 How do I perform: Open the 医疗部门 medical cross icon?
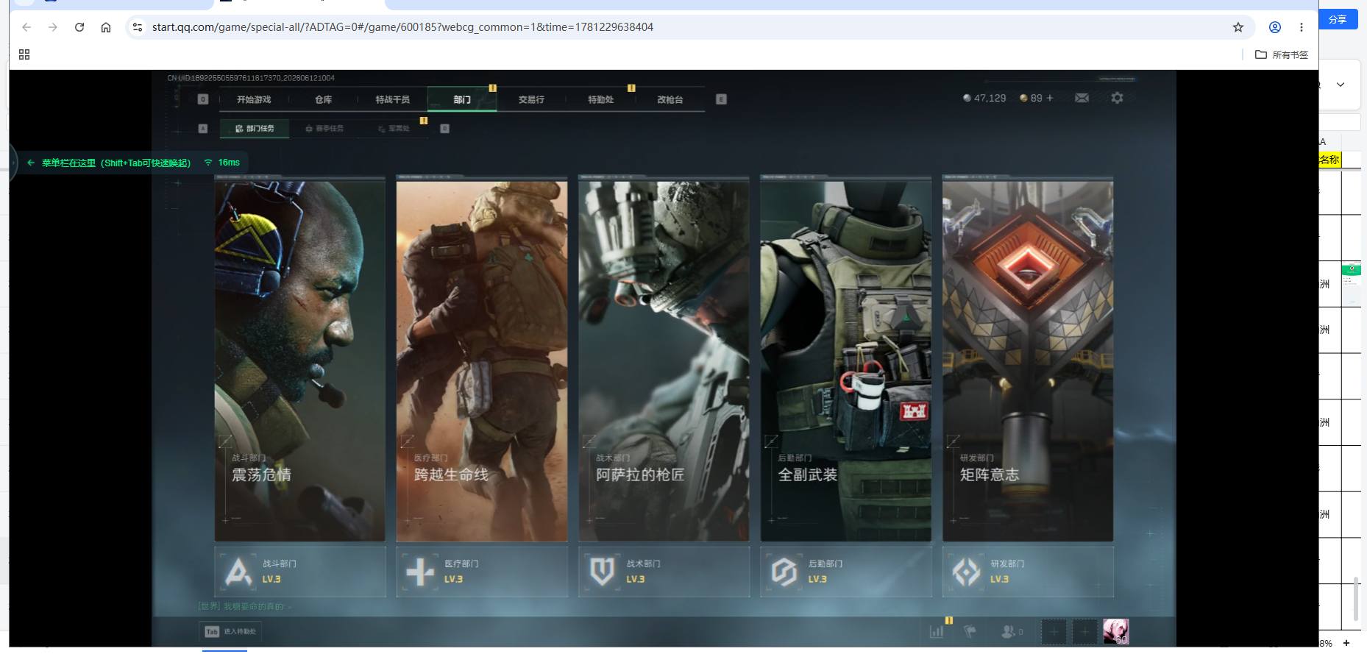coord(420,572)
